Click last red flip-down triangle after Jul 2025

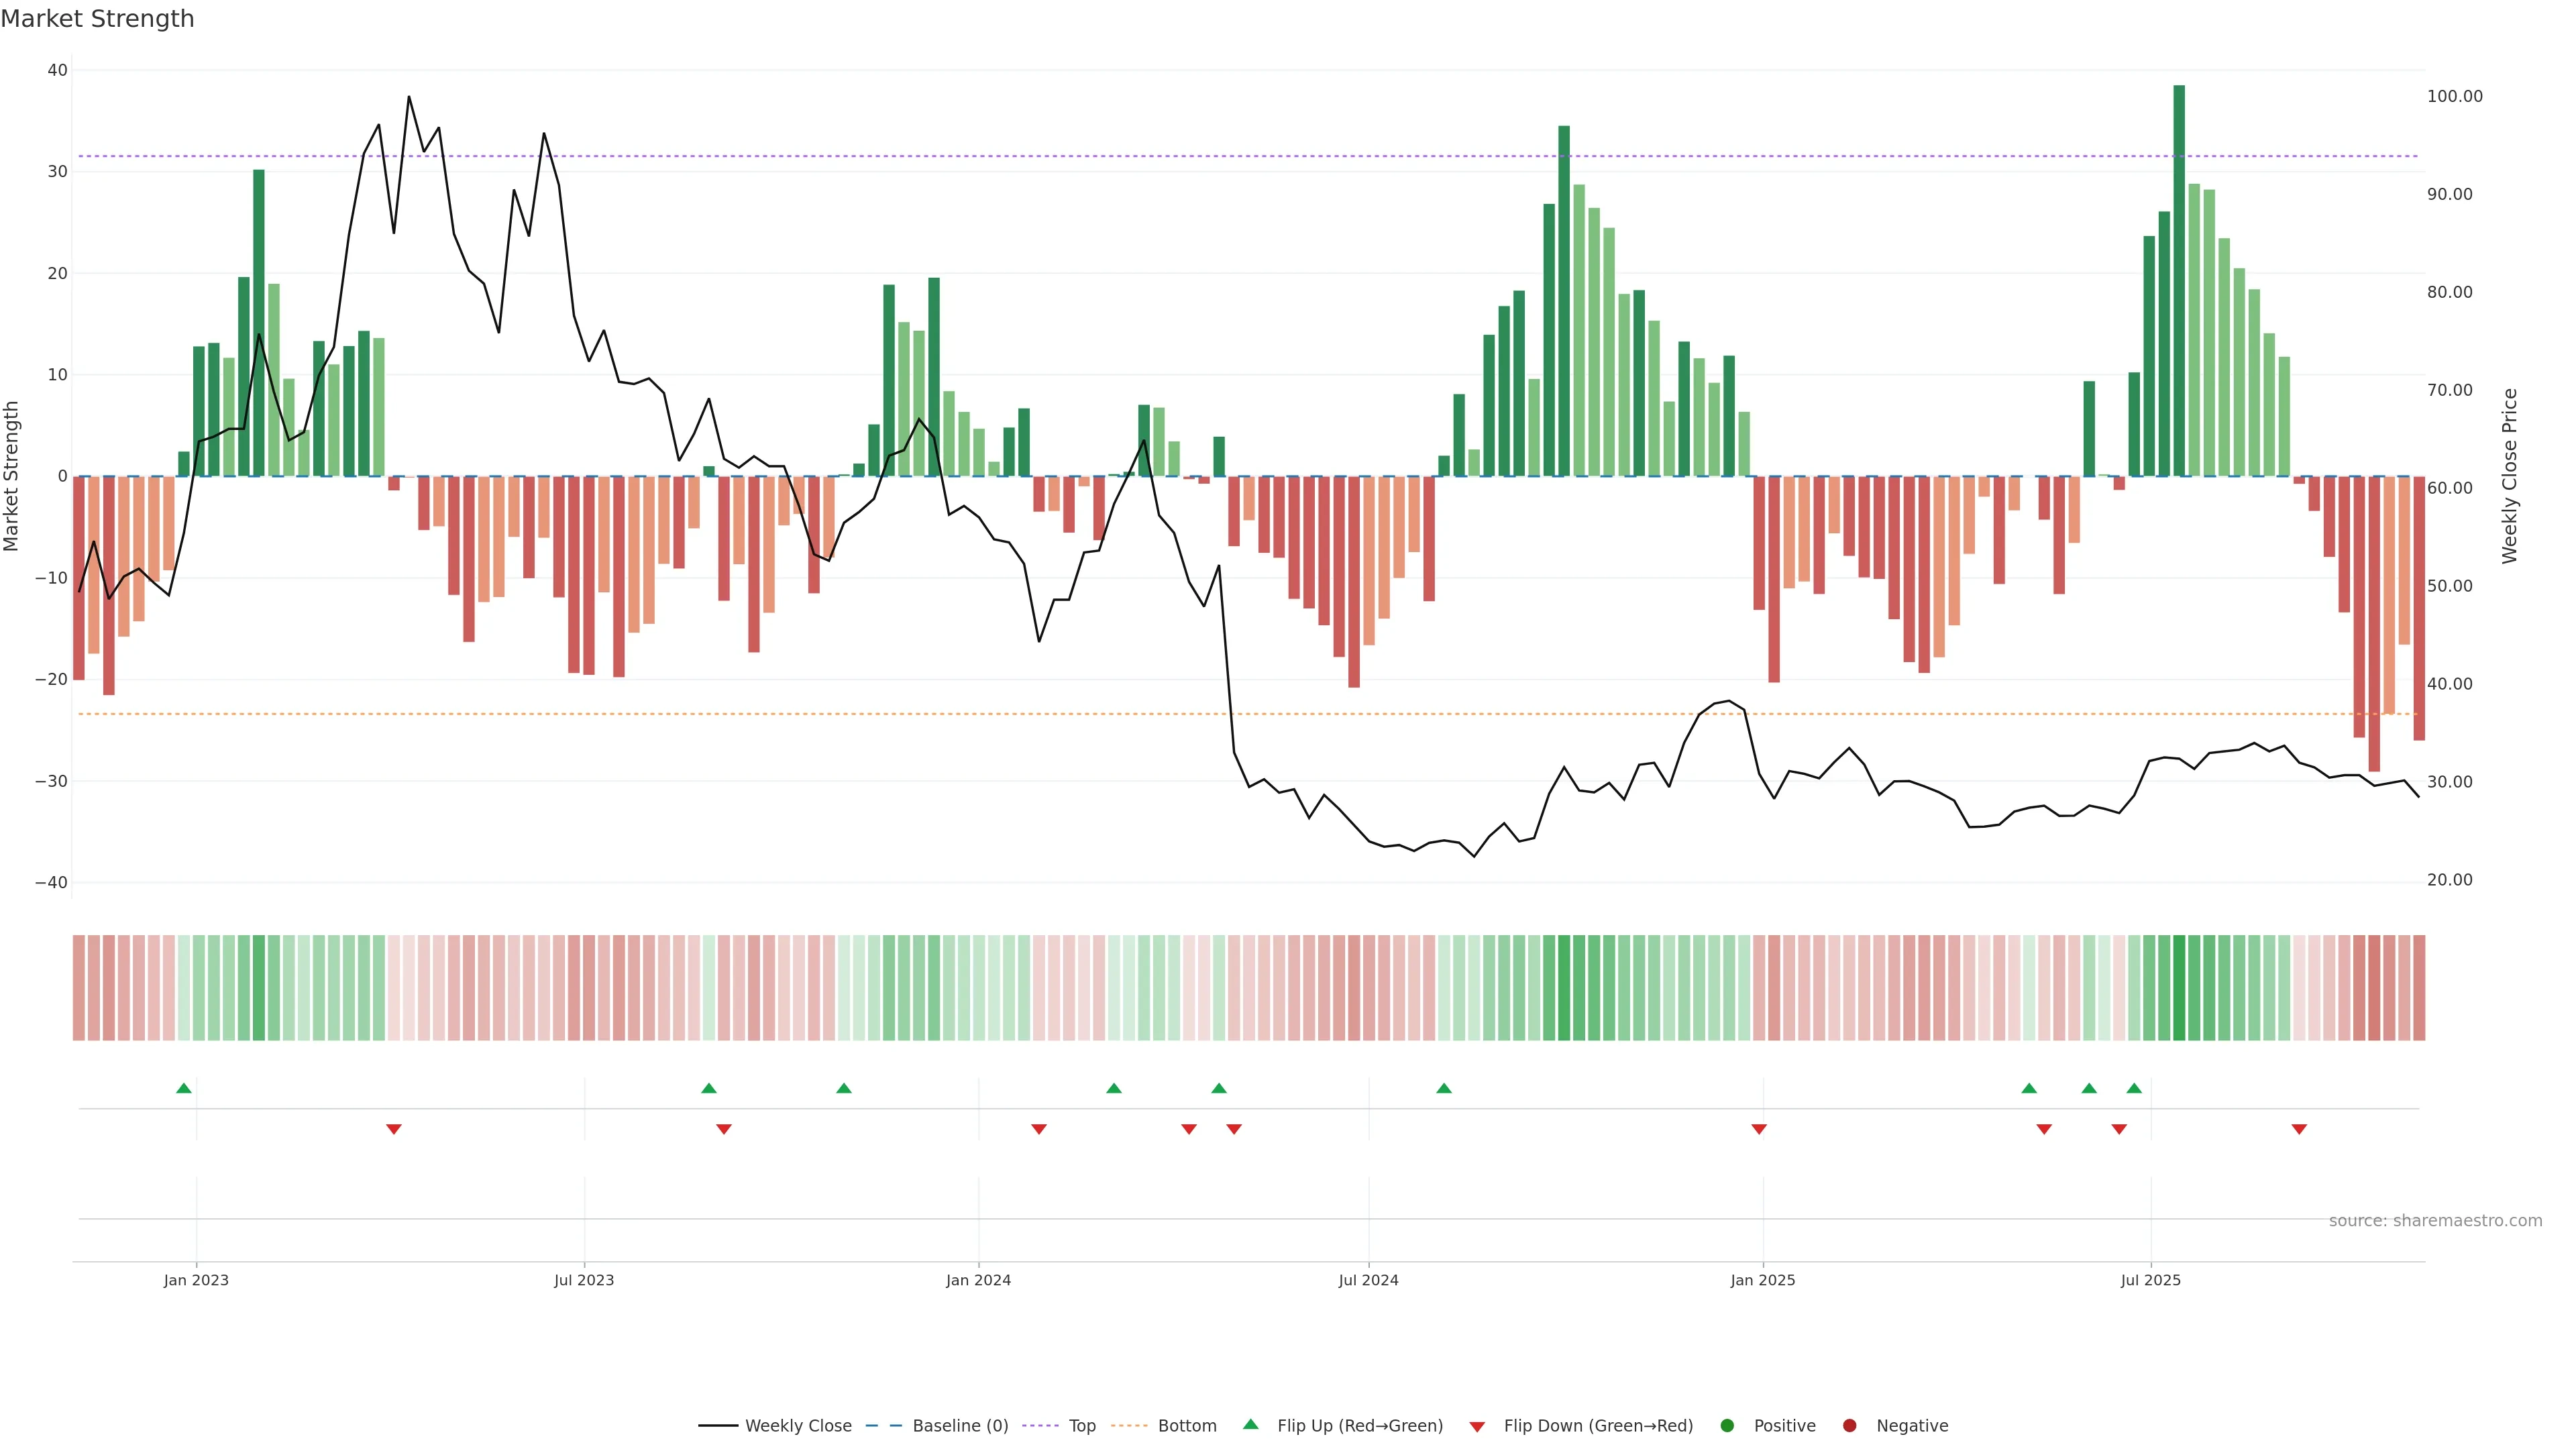[x=2299, y=1129]
